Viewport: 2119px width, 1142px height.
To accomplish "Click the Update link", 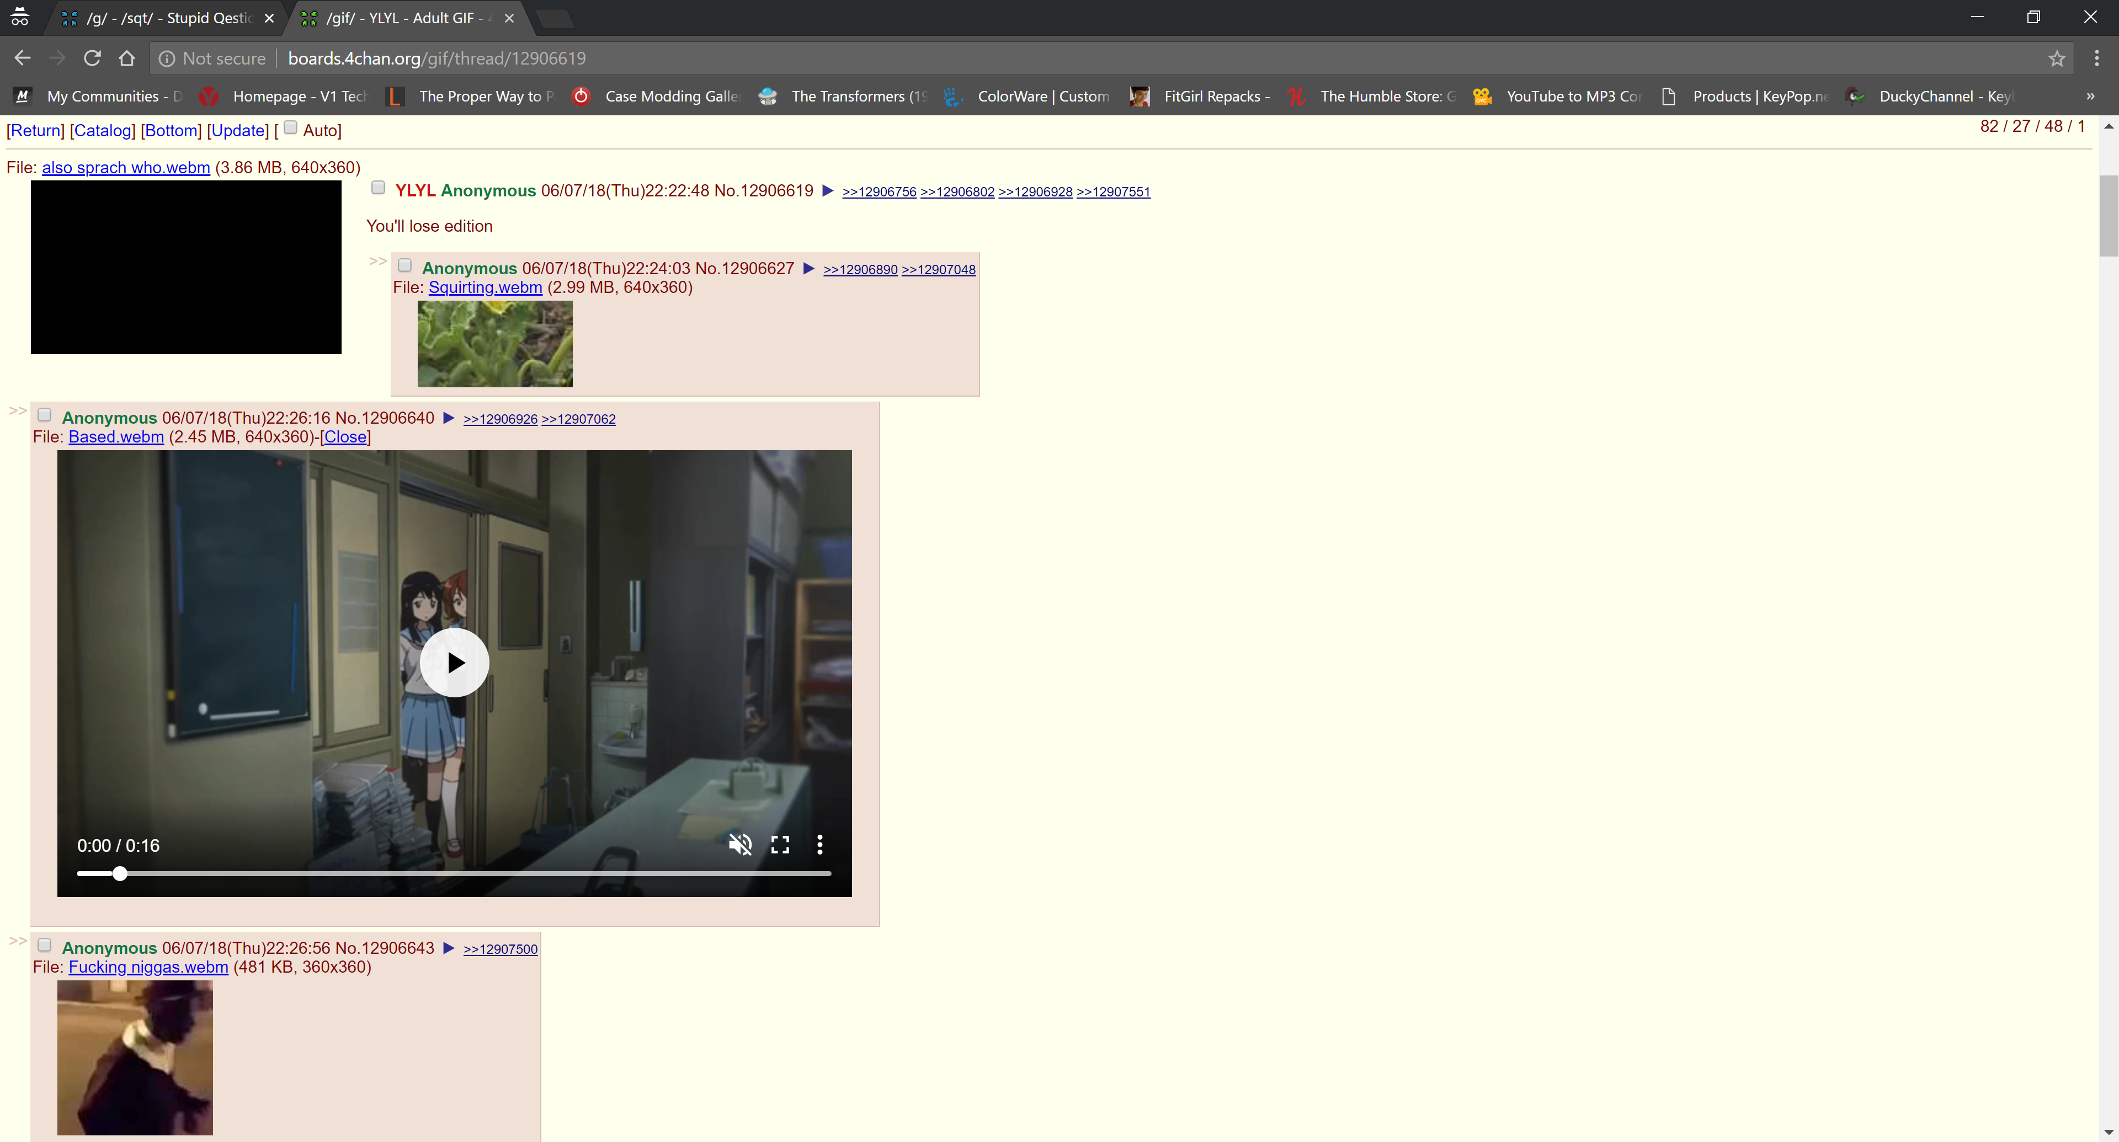I will (238, 131).
